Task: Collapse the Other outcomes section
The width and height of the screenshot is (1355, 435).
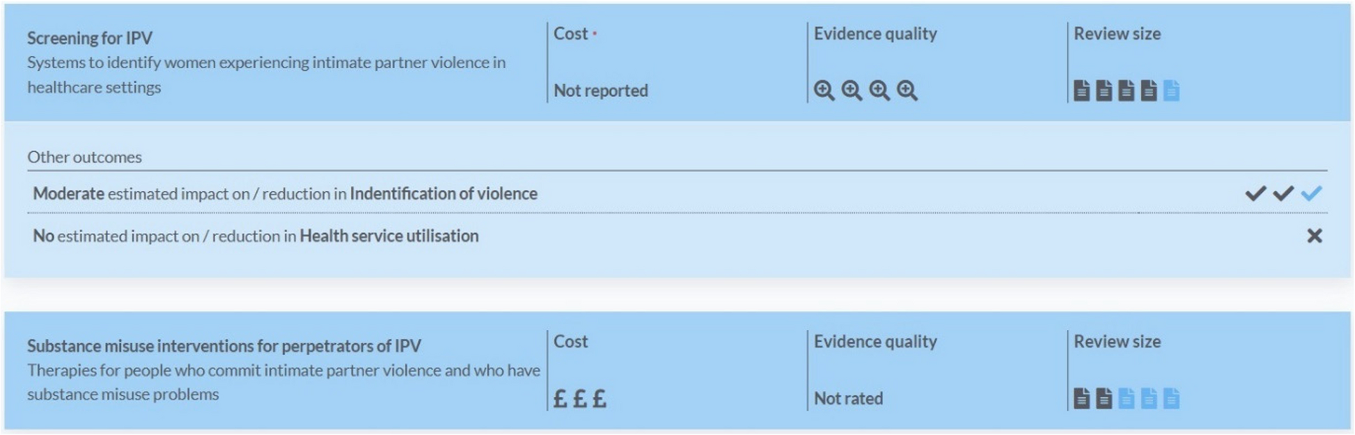Action: coord(84,157)
